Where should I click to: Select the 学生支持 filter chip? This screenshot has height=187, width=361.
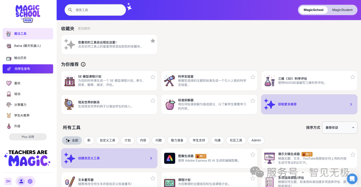click(x=199, y=140)
